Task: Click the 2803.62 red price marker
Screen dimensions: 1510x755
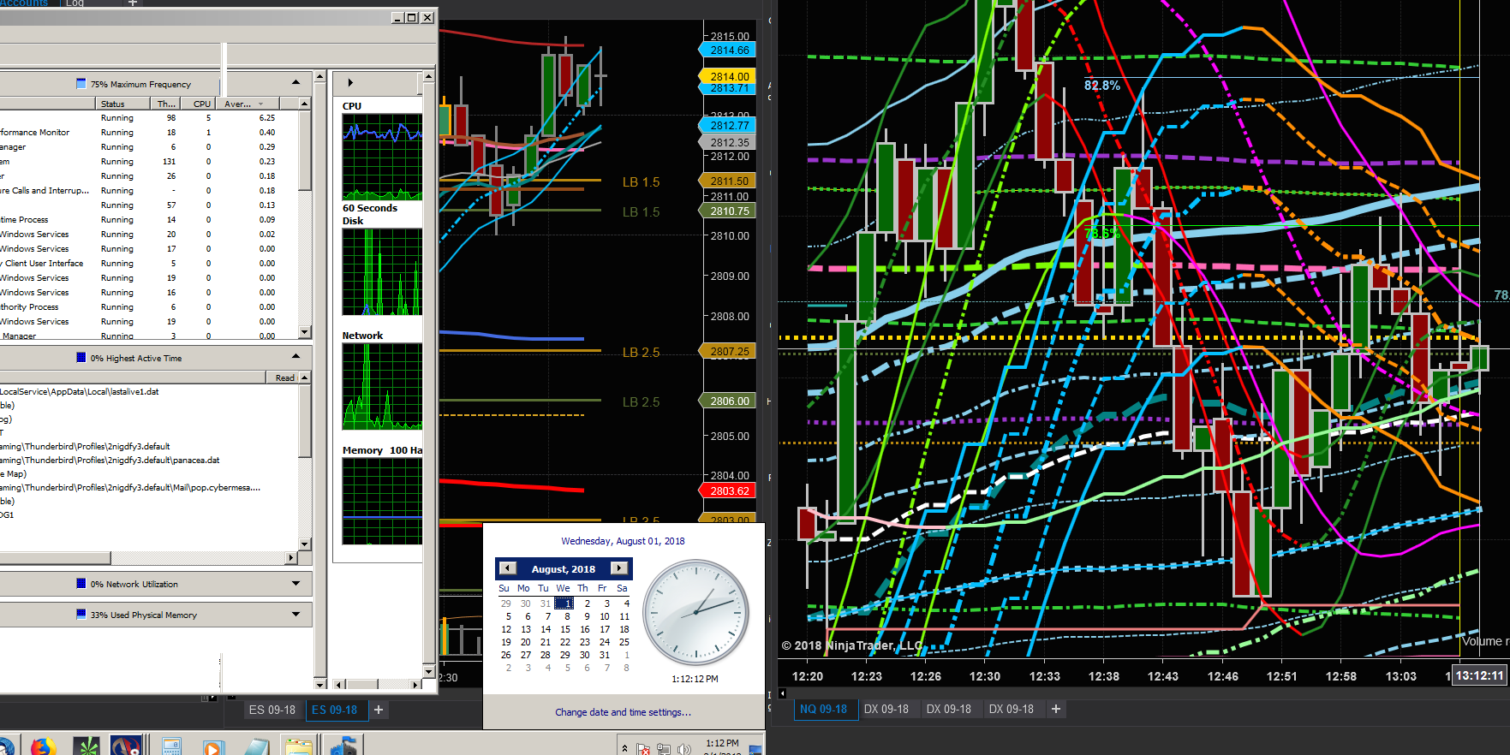Action: (x=729, y=490)
